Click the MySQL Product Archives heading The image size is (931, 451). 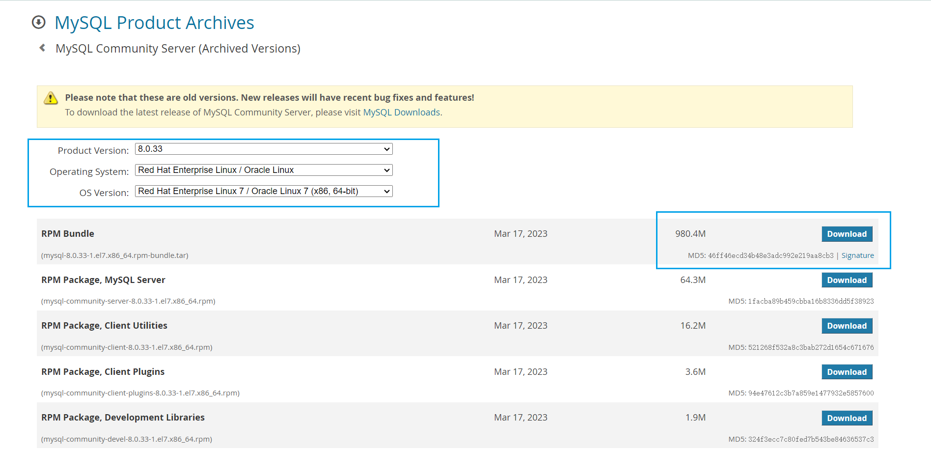pos(154,23)
